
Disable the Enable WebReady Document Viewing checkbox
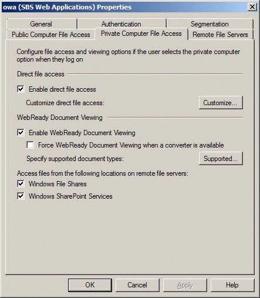21,133
